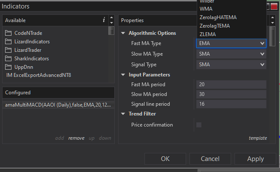Screen dimensions: 280x172
Task: Click the Slow MA period field
Action: coord(231,94)
